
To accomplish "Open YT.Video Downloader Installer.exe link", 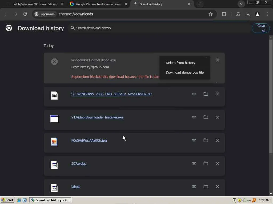I will pyautogui.click(x=97, y=117).
